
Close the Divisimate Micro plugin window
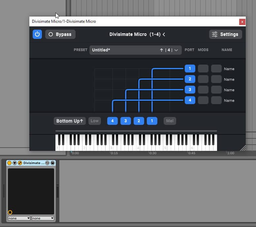(x=242, y=22)
